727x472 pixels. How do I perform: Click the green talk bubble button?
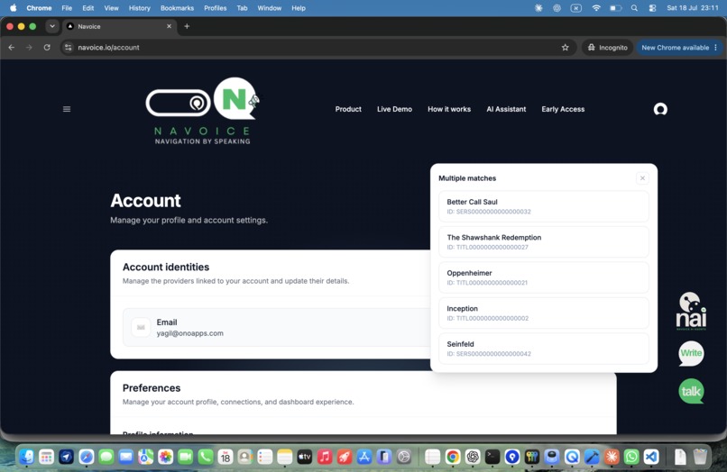tap(691, 392)
